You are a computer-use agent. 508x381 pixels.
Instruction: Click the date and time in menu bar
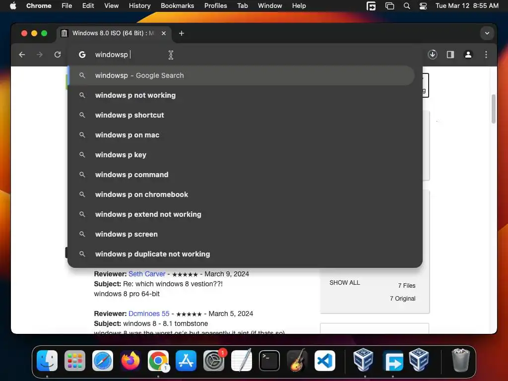(467, 6)
